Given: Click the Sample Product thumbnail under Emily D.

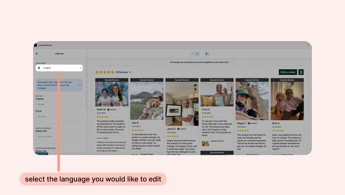Looking at the screenshot, I should click(206, 143).
